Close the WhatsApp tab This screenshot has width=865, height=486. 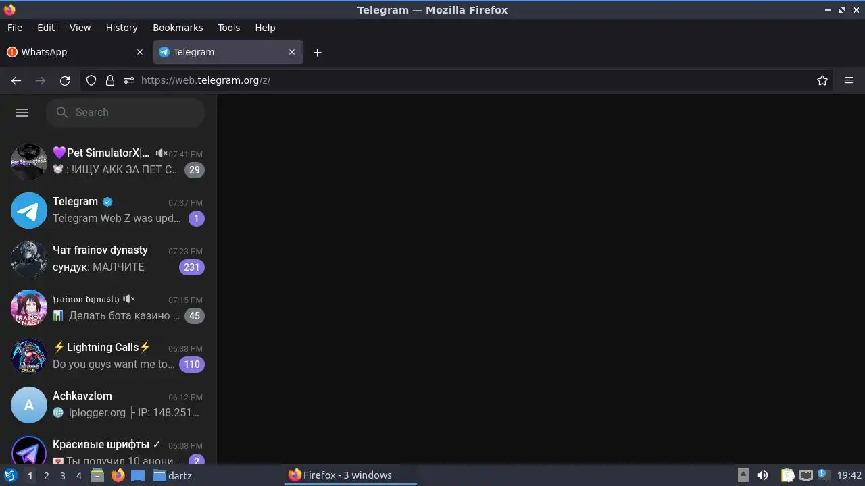[140, 52]
